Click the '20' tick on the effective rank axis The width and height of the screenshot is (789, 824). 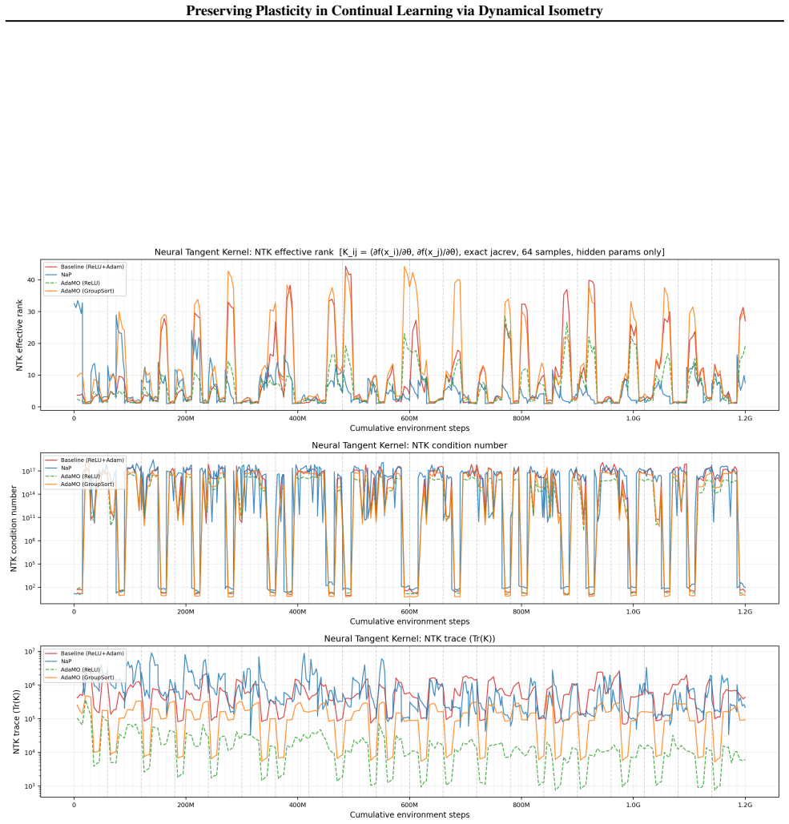coord(31,344)
